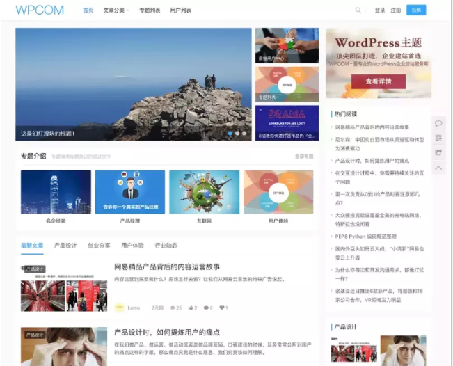
Task: Click the 产品设计 tag on first article thumbnail
Action: coord(35,269)
